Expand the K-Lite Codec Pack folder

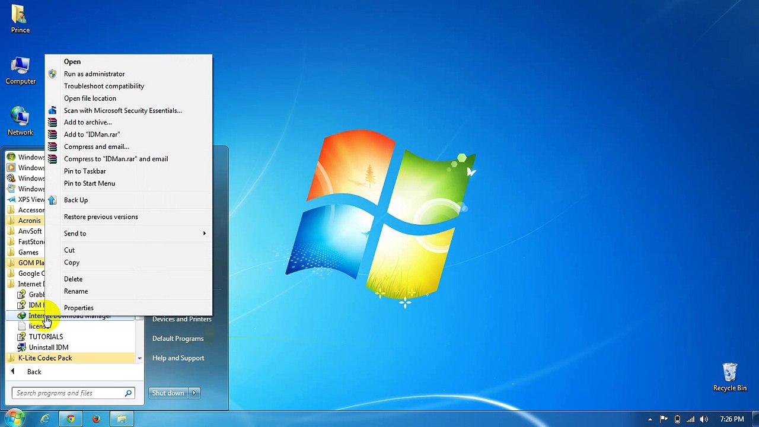click(x=70, y=358)
